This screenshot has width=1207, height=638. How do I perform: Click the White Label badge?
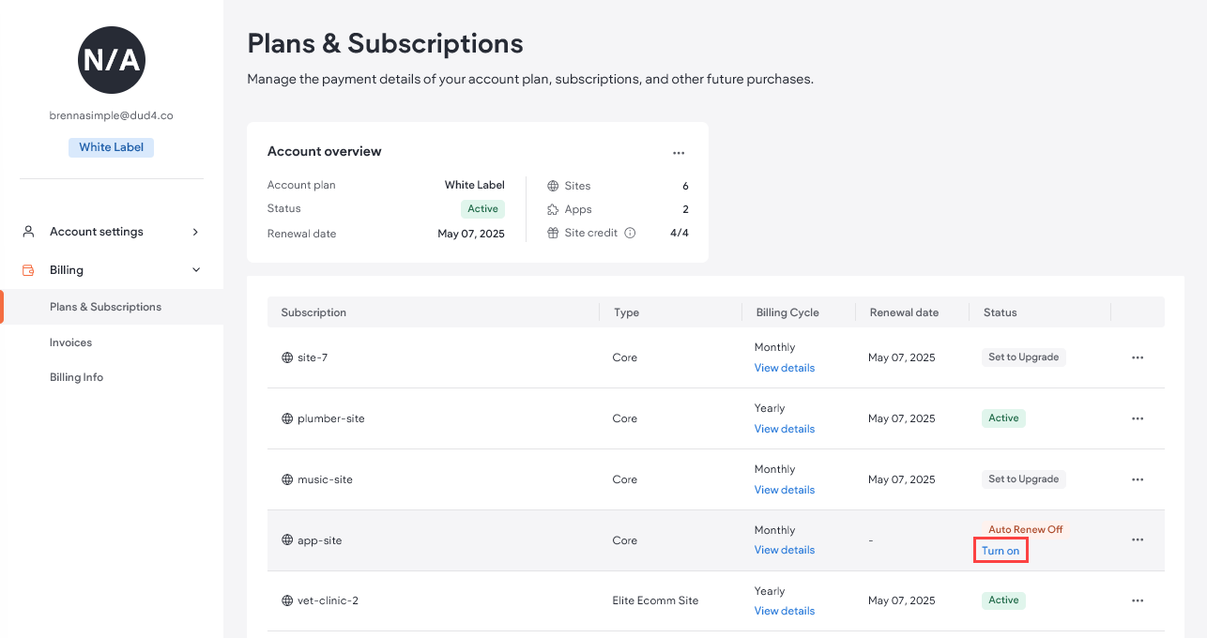click(111, 147)
